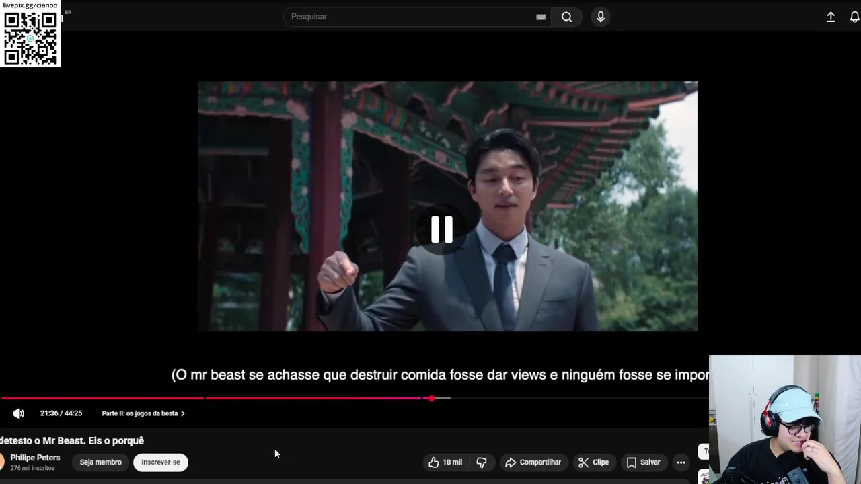This screenshot has height=484, width=861.
Task: Click the livepix.gg/cianoo link text
Action: pyautogui.click(x=30, y=5)
